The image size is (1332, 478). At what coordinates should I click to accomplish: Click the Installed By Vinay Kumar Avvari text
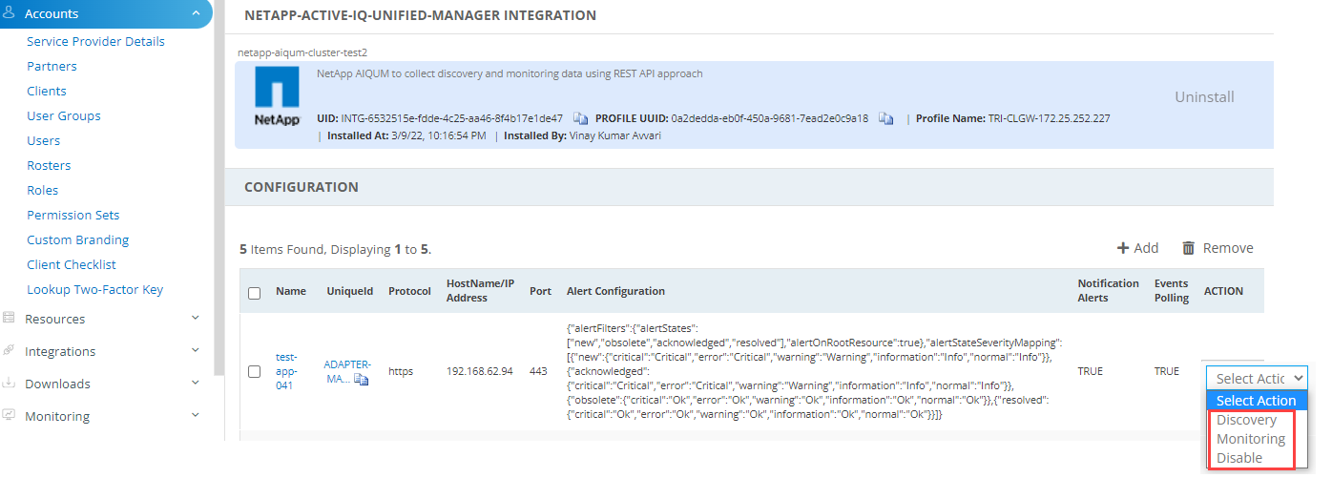583,135
